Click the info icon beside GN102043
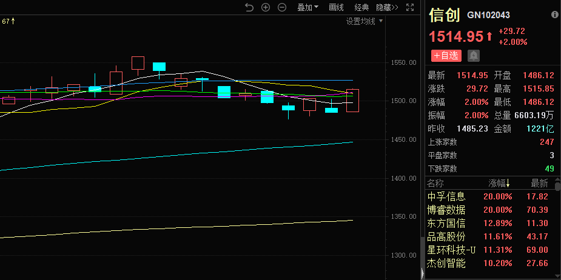561x280 pixels. 554,15
